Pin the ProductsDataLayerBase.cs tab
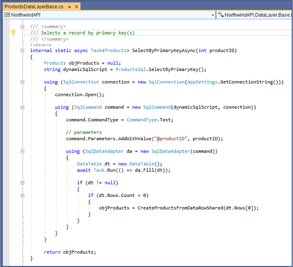Screen dimensions: 293x267 point(69,7)
